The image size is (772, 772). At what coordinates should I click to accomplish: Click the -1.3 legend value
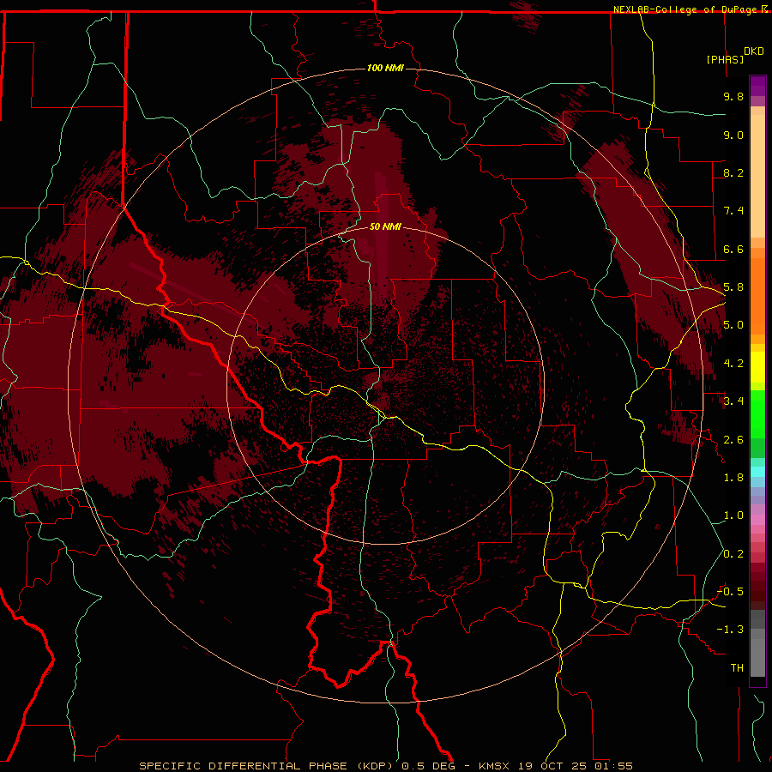point(730,630)
